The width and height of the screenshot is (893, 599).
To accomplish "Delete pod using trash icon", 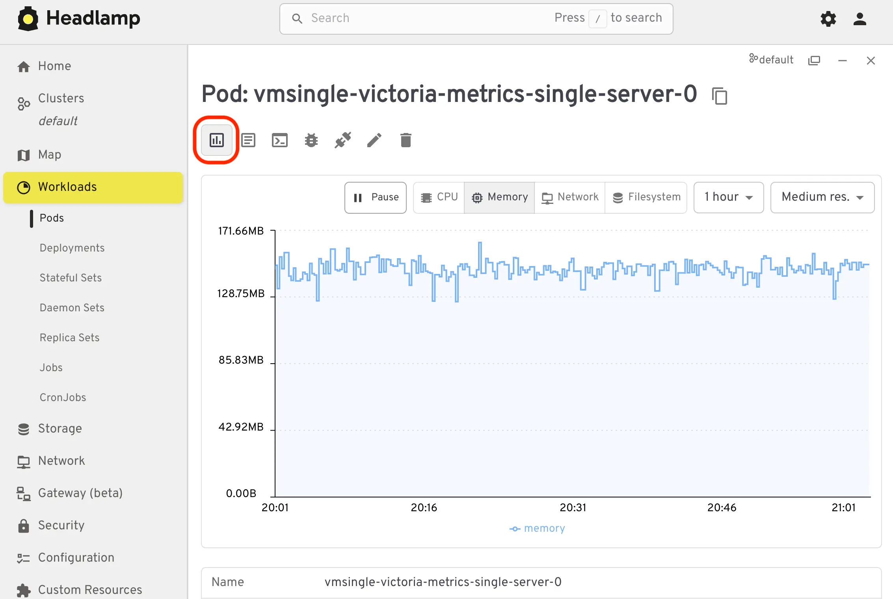I will [406, 140].
